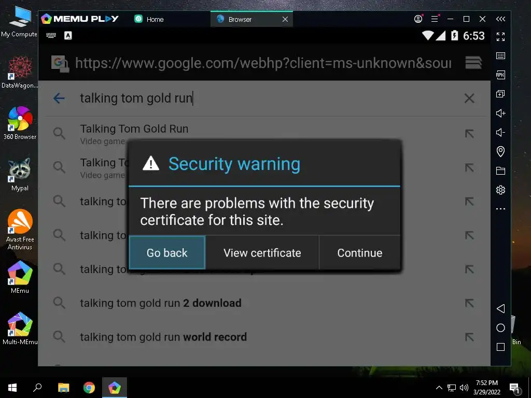Toggle fullscreen mode icon
The height and width of the screenshot is (398, 531).
coord(500,37)
